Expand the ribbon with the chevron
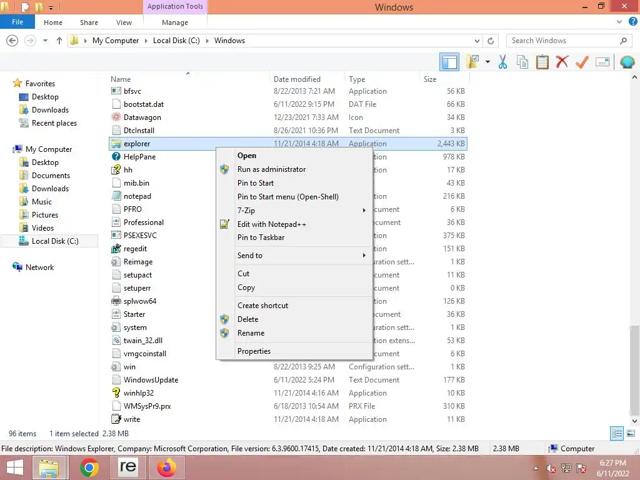The width and height of the screenshot is (640, 480). 619,22
